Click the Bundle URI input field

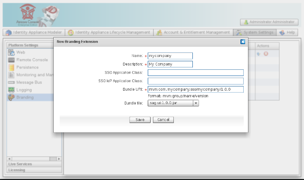coord(195,89)
